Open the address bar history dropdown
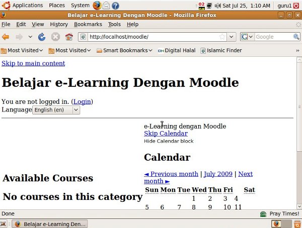This screenshot has height=228, width=302. (232, 37)
